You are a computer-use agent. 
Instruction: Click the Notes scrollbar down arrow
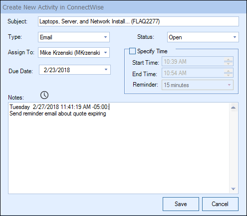[234, 189]
